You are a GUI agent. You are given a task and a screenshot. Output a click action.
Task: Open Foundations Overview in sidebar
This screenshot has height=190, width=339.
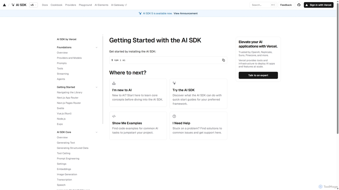coord(62,53)
